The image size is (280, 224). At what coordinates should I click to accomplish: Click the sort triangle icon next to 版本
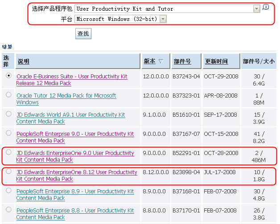[x=161, y=61]
